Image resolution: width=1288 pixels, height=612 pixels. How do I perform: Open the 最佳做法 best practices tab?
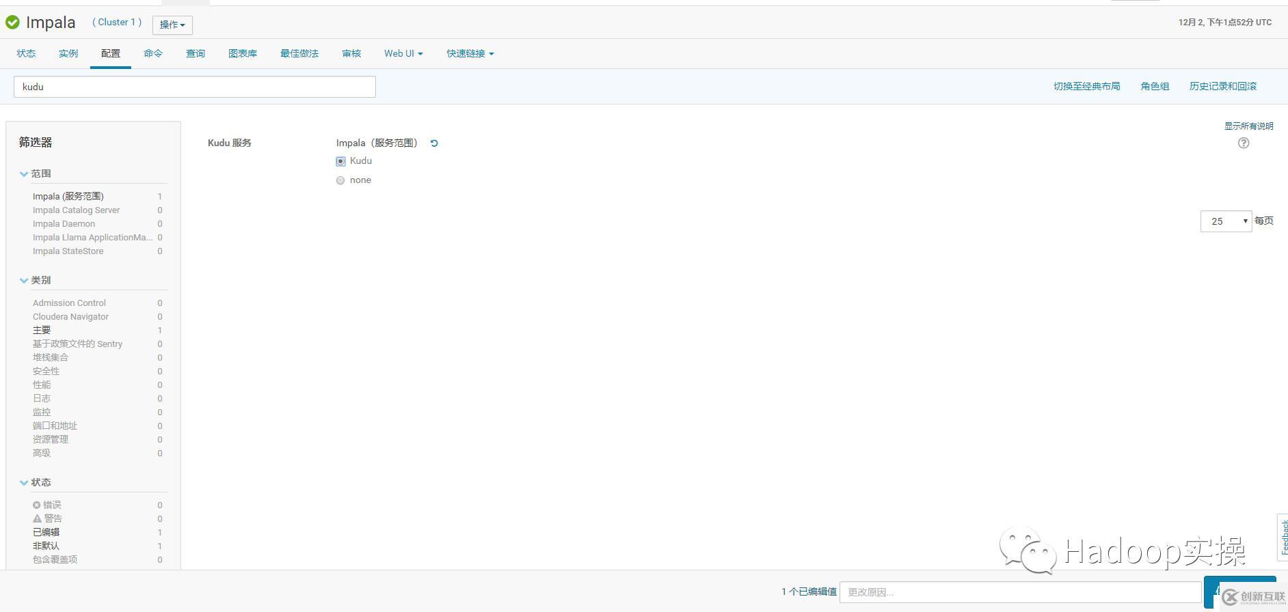pyautogui.click(x=299, y=53)
